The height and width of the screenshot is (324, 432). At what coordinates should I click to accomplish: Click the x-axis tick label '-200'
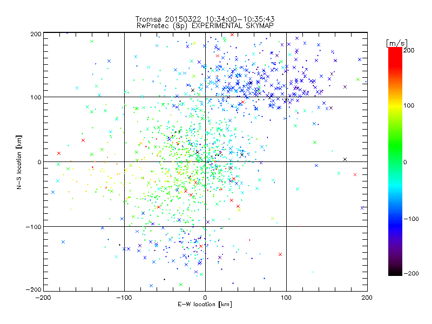pos(43,298)
